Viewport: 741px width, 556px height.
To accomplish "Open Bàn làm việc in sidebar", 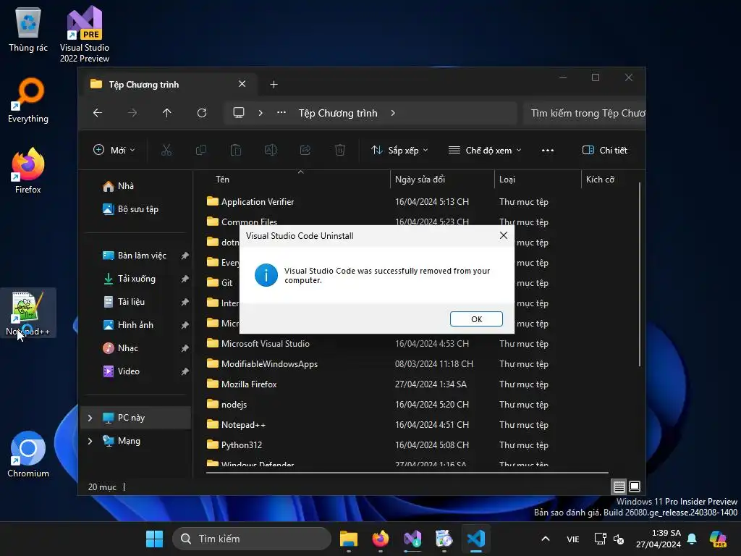I will [x=135, y=256].
